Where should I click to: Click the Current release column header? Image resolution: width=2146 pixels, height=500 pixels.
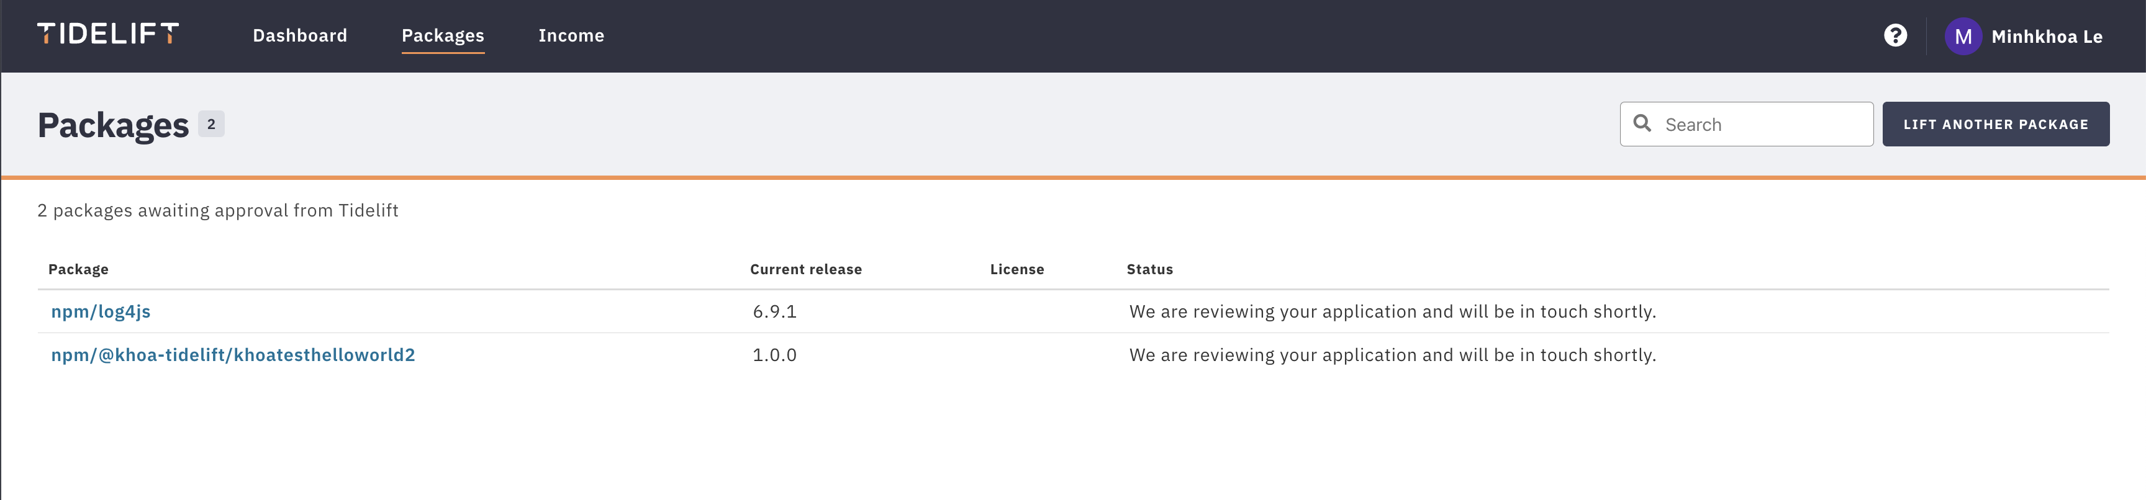805,270
